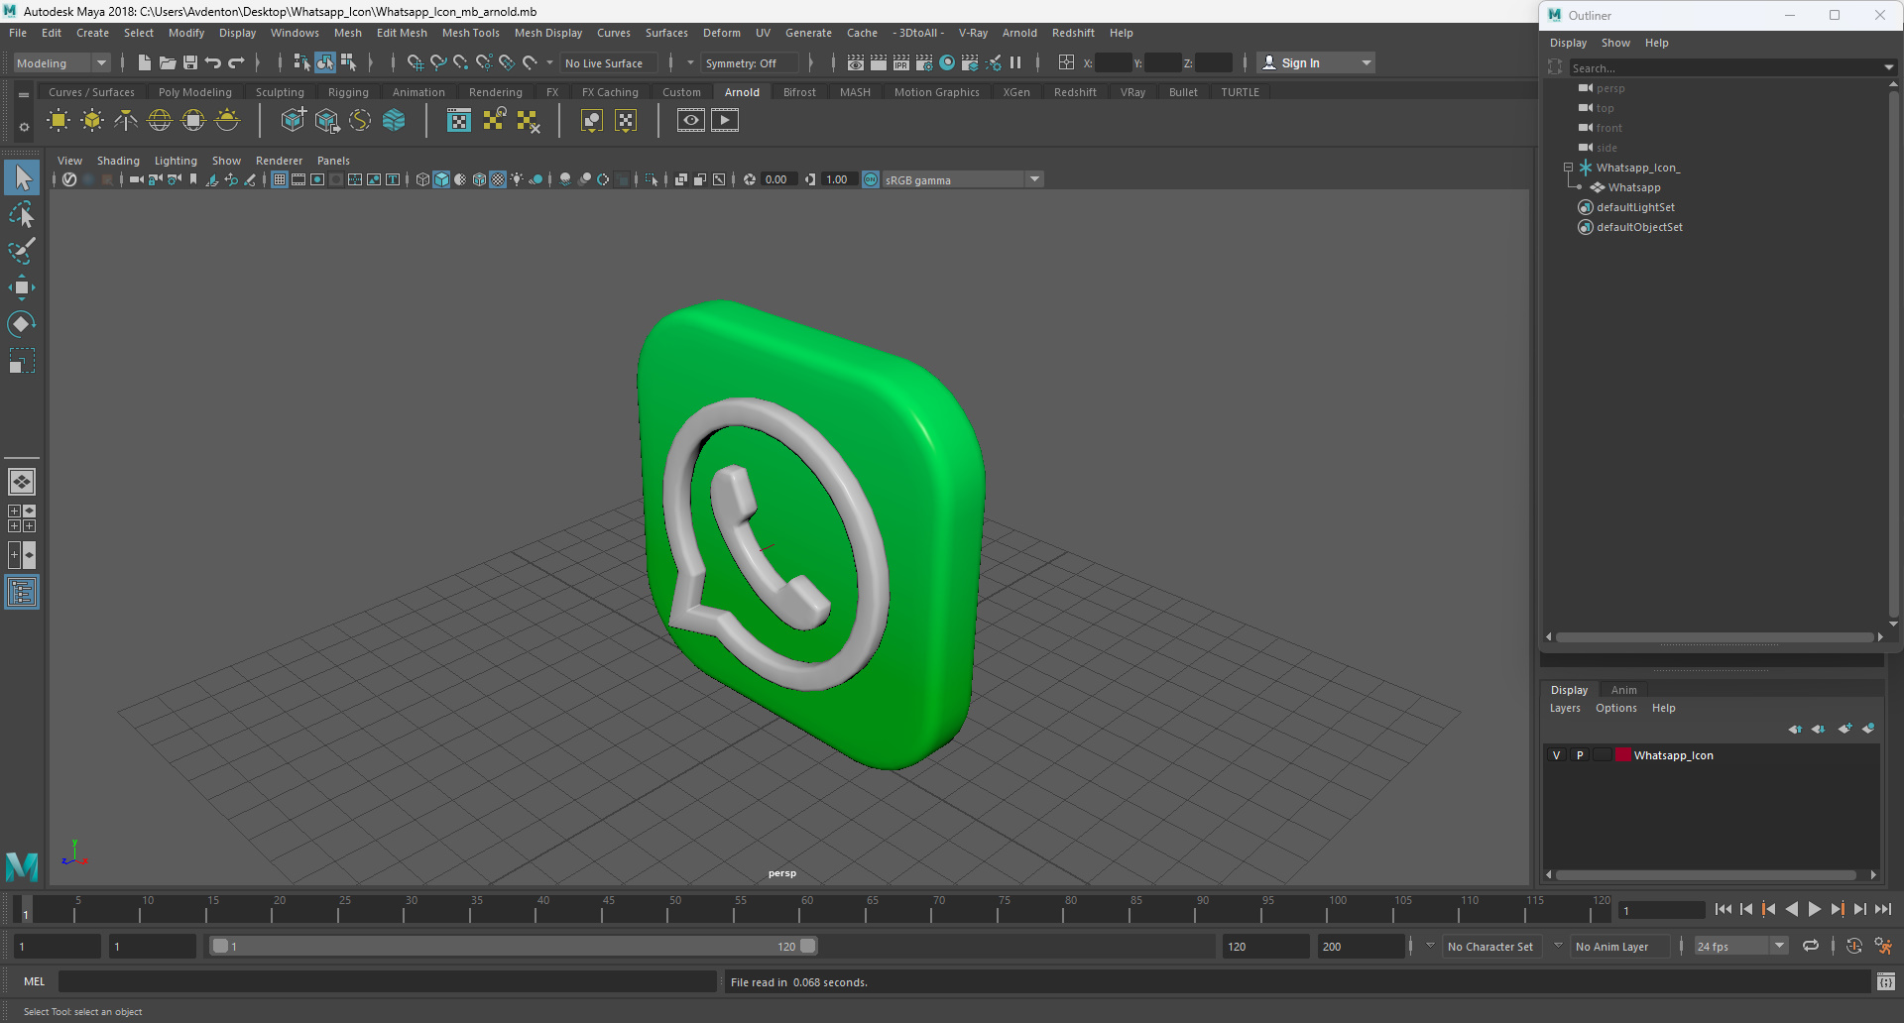Switch to the Anim tab in Layer Editor
The image size is (1904, 1023).
pyautogui.click(x=1623, y=690)
